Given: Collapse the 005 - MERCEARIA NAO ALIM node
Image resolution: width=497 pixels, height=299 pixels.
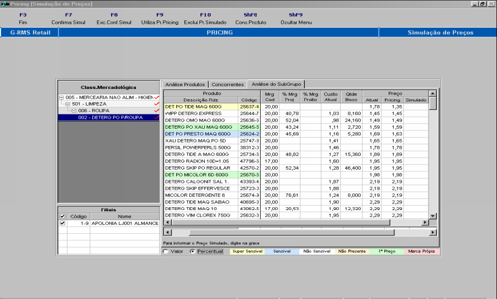Looking at the screenshot, I should tap(61, 97).
